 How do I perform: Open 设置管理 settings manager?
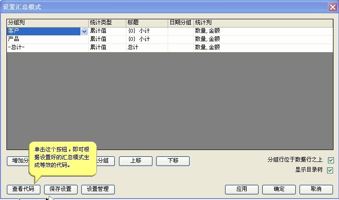(x=98, y=189)
